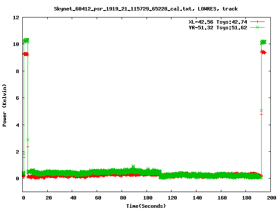Click the green YR legend line sample

click(x=257, y=28)
